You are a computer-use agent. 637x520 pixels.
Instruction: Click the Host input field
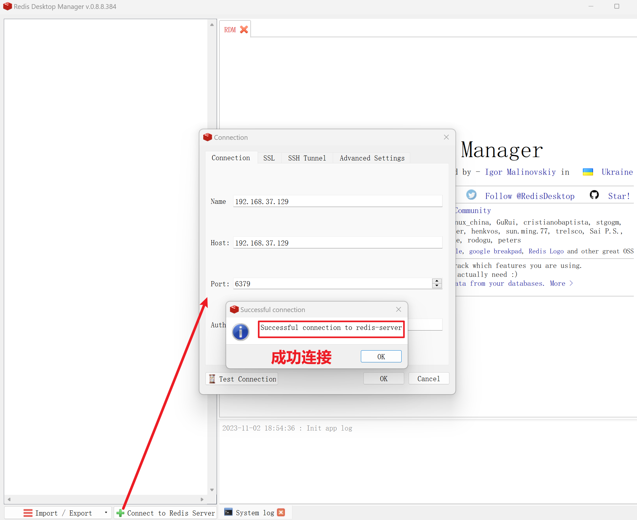338,243
